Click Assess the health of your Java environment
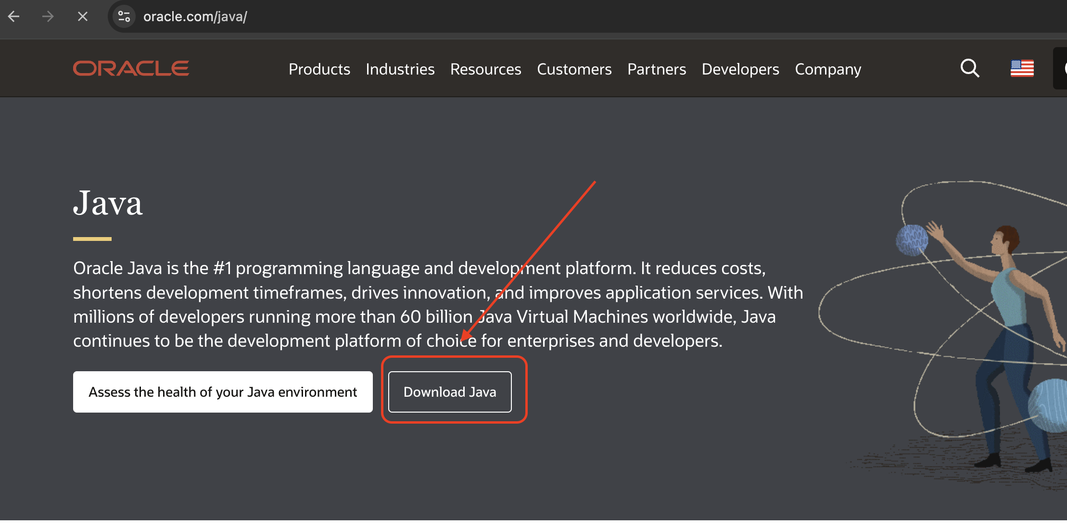The width and height of the screenshot is (1067, 528). (x=223, y=392)
